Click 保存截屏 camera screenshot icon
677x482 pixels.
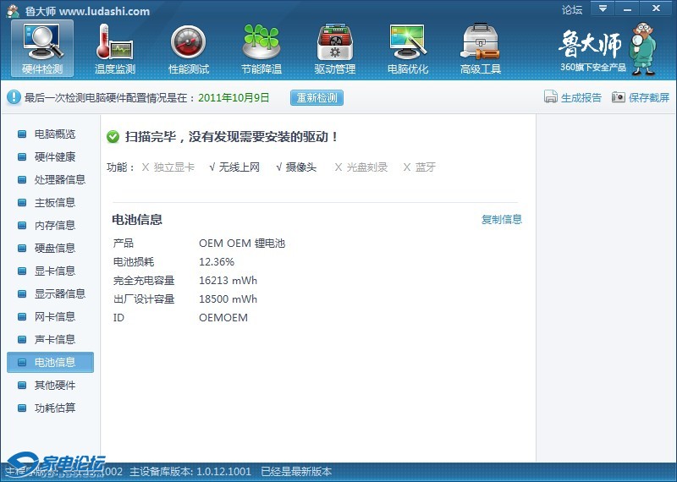coord(619,97)
